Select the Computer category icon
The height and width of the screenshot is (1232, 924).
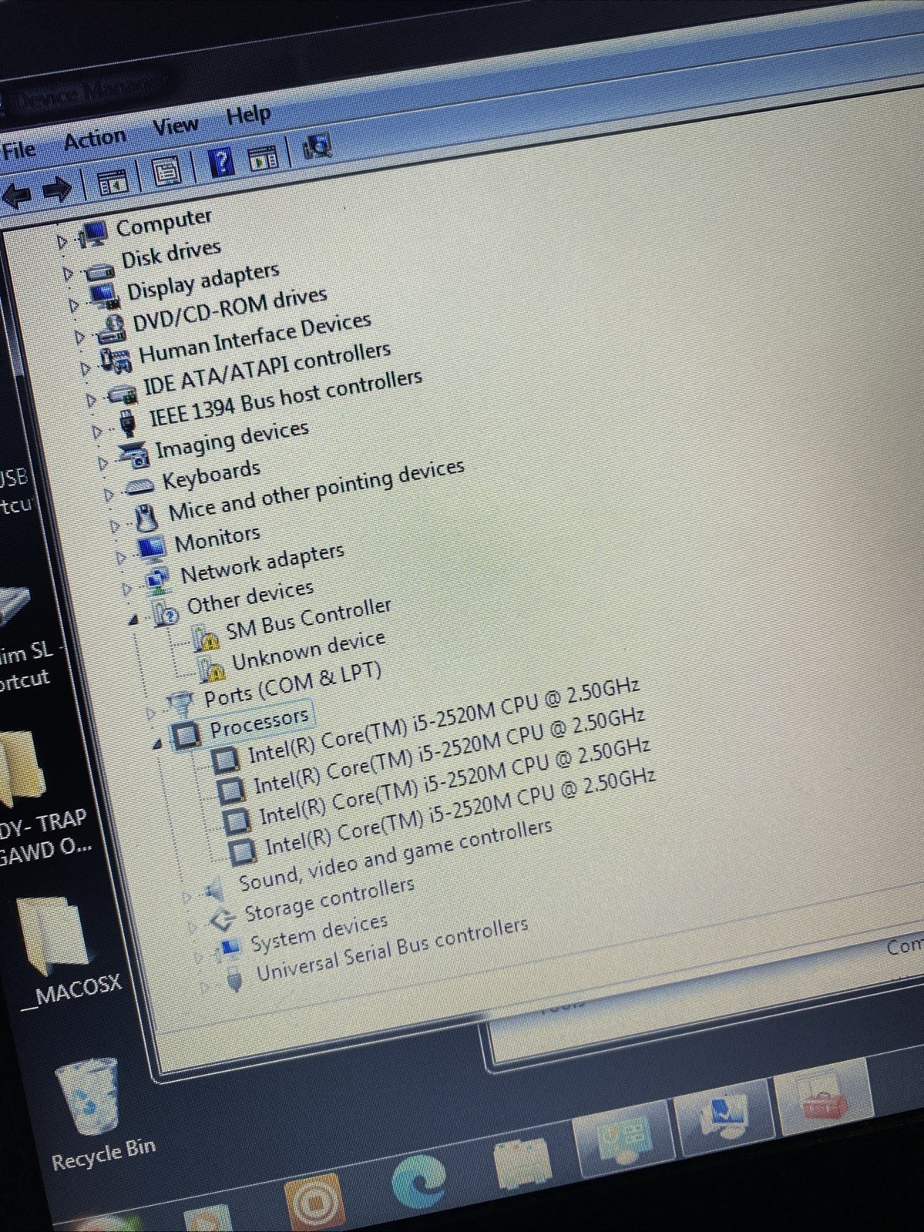94,233
